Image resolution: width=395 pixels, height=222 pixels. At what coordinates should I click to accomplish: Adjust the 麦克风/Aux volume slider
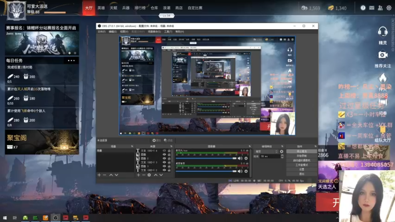(x=206, y=158)
